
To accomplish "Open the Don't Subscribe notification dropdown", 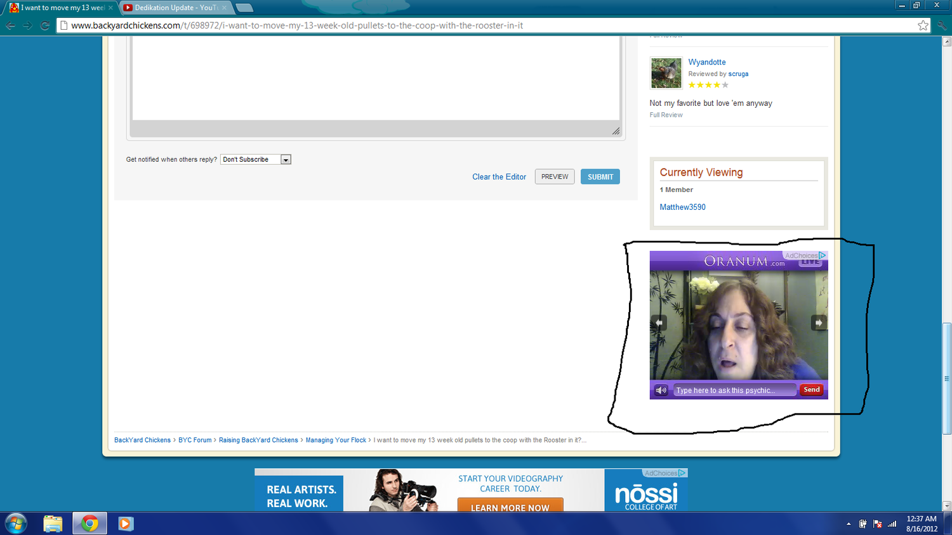I will 286,160.
